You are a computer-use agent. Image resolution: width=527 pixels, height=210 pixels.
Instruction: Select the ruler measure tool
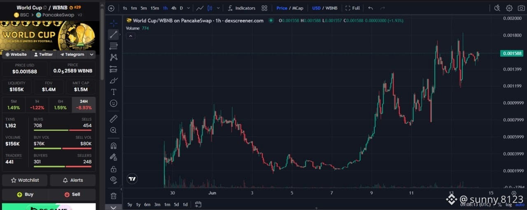pyautogui.click(x=114, y=119)
